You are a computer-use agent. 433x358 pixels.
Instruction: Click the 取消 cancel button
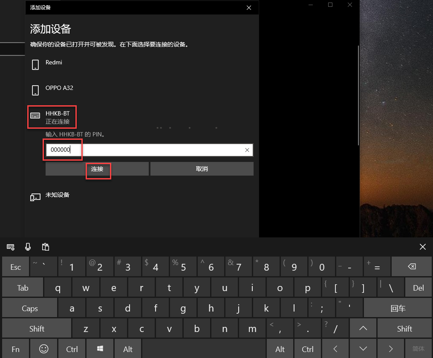pyautogui.click(x=202, y=169)
